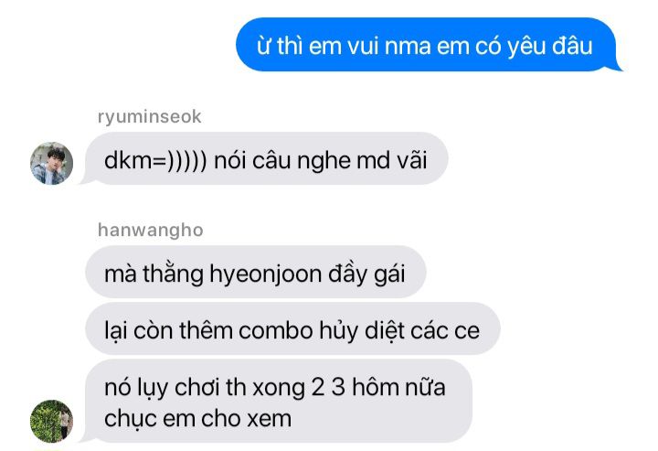658x451 pixels.
Task: Click the ryuminseok sender name
Action: point(149,117)
